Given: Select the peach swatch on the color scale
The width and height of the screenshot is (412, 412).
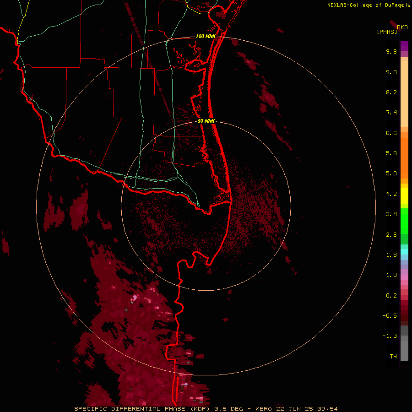Looking at the screenshot, I should click(x=404, y=94).
